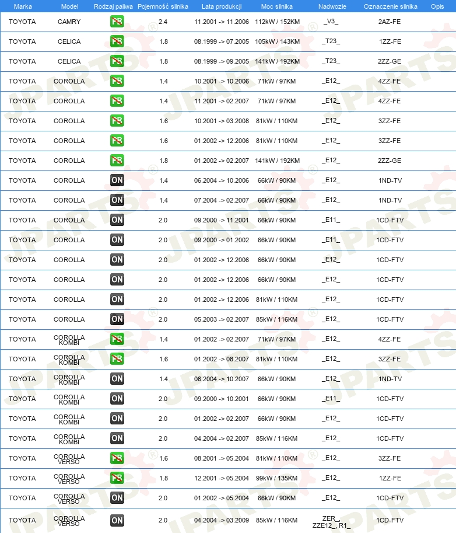Click the Moc silnika column header
This screenshot has width=456, height=533.
pyautogui.click(x=277, y=6)
